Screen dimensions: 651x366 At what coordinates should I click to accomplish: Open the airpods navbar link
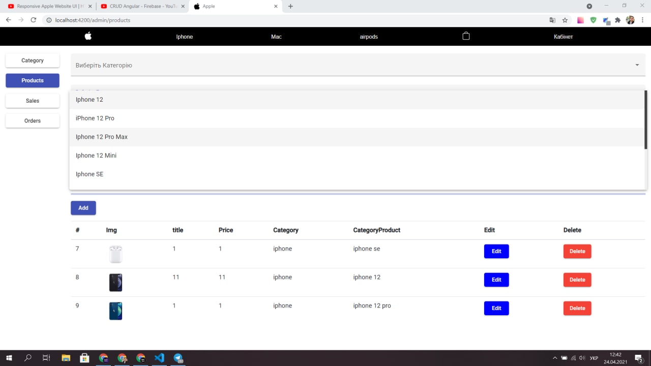coord(369,37)
